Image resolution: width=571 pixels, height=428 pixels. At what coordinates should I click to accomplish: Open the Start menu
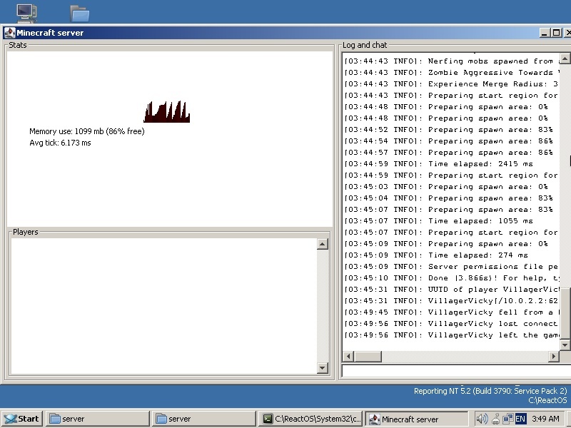point(22,419)
